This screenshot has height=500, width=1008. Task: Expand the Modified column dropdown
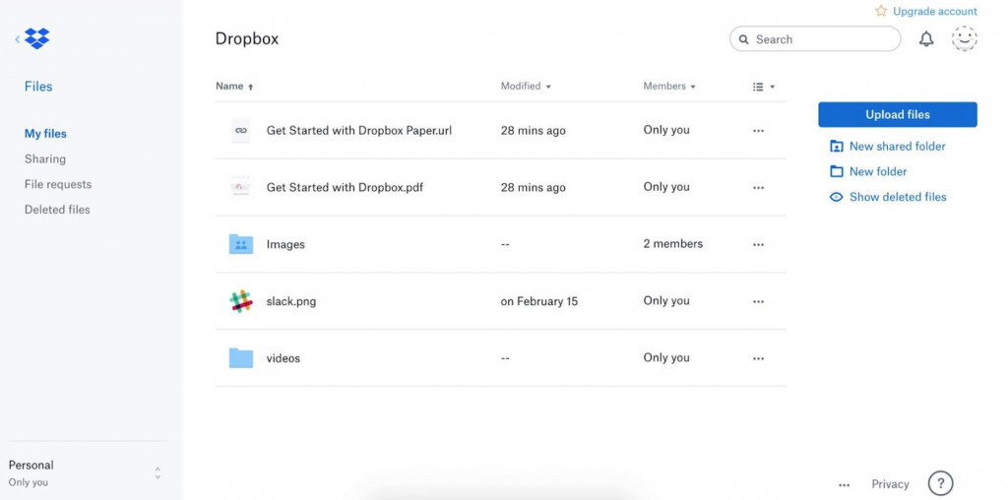548,87
